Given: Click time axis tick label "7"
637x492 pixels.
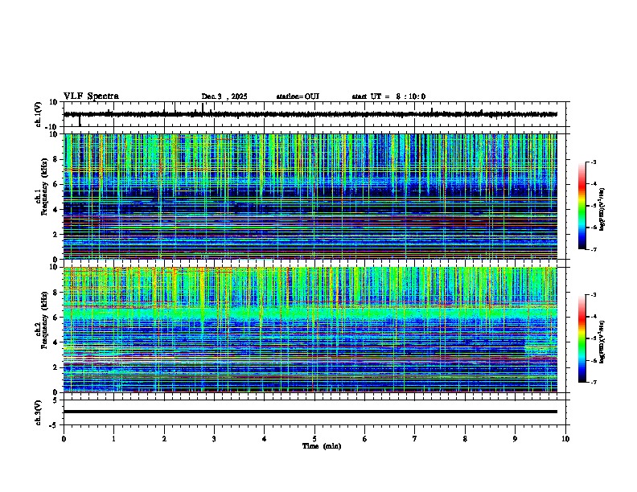Looking at the screenshot, I should pos(415,439).
